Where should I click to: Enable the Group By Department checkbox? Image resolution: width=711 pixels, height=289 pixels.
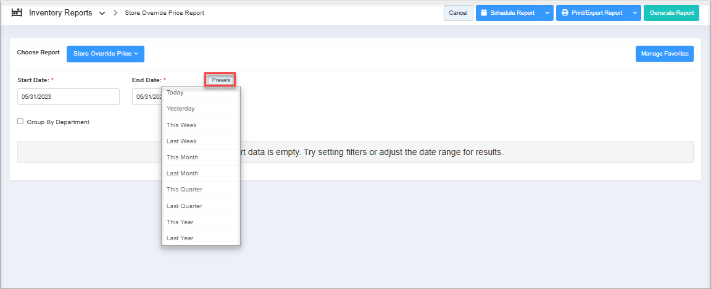[x=20, y=122]
